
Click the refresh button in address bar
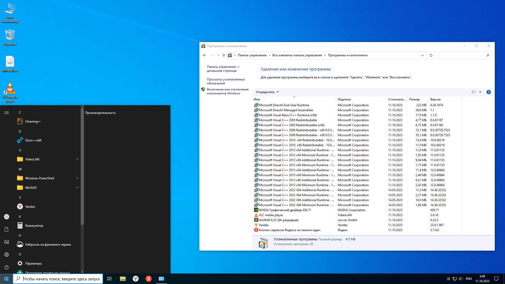coord(431,55)
